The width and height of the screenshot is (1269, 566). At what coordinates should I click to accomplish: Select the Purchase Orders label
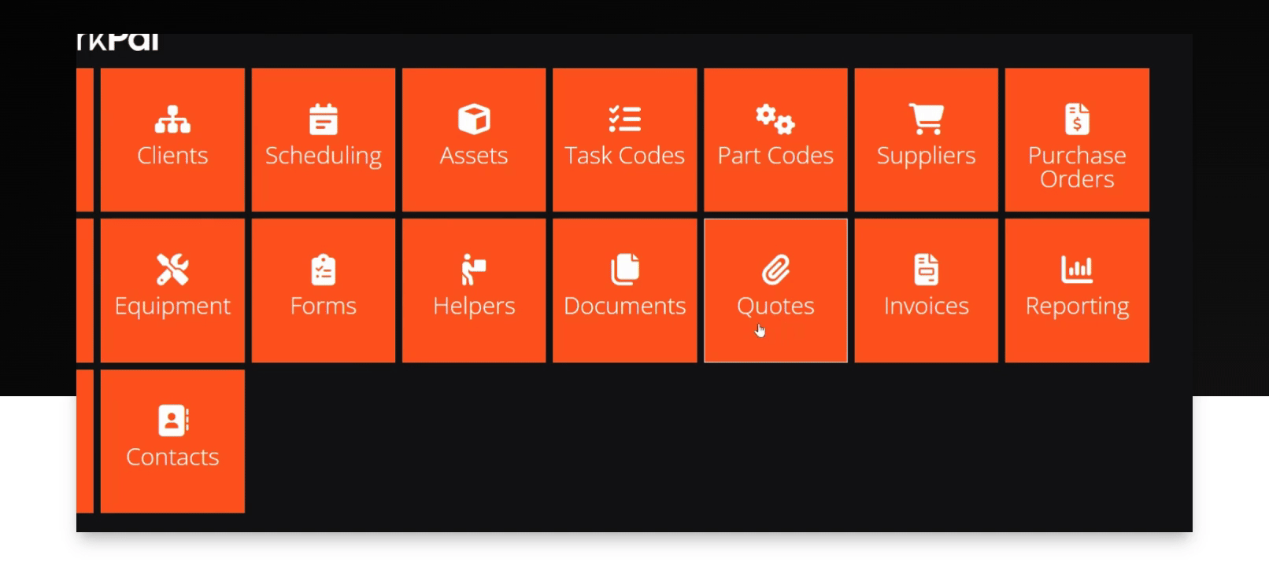coord(1077,167)
